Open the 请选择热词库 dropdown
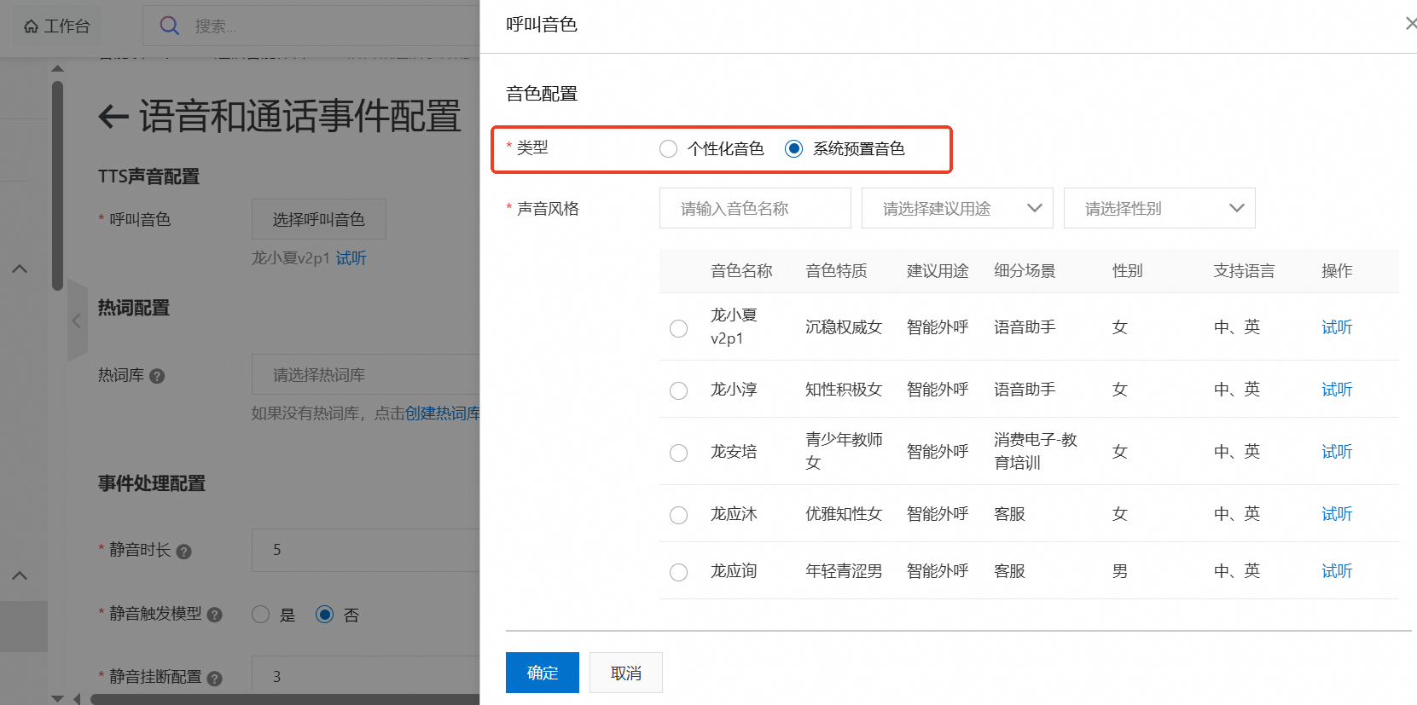 pos(366,375)
